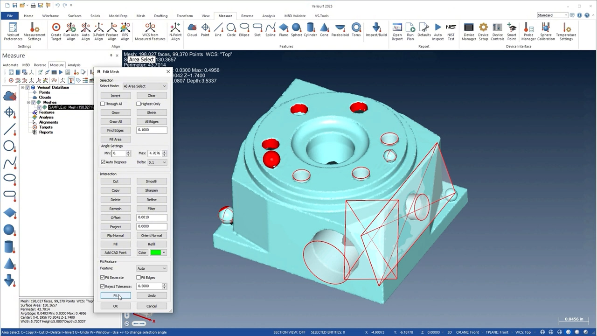The height and width of the screenshot is (336, 597).
Task: Measure a Cylinder feature
Action: (310, 30)
